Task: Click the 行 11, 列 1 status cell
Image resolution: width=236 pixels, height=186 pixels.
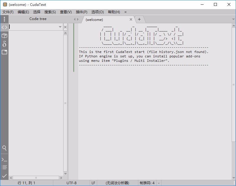Action: tap(26, 183)
